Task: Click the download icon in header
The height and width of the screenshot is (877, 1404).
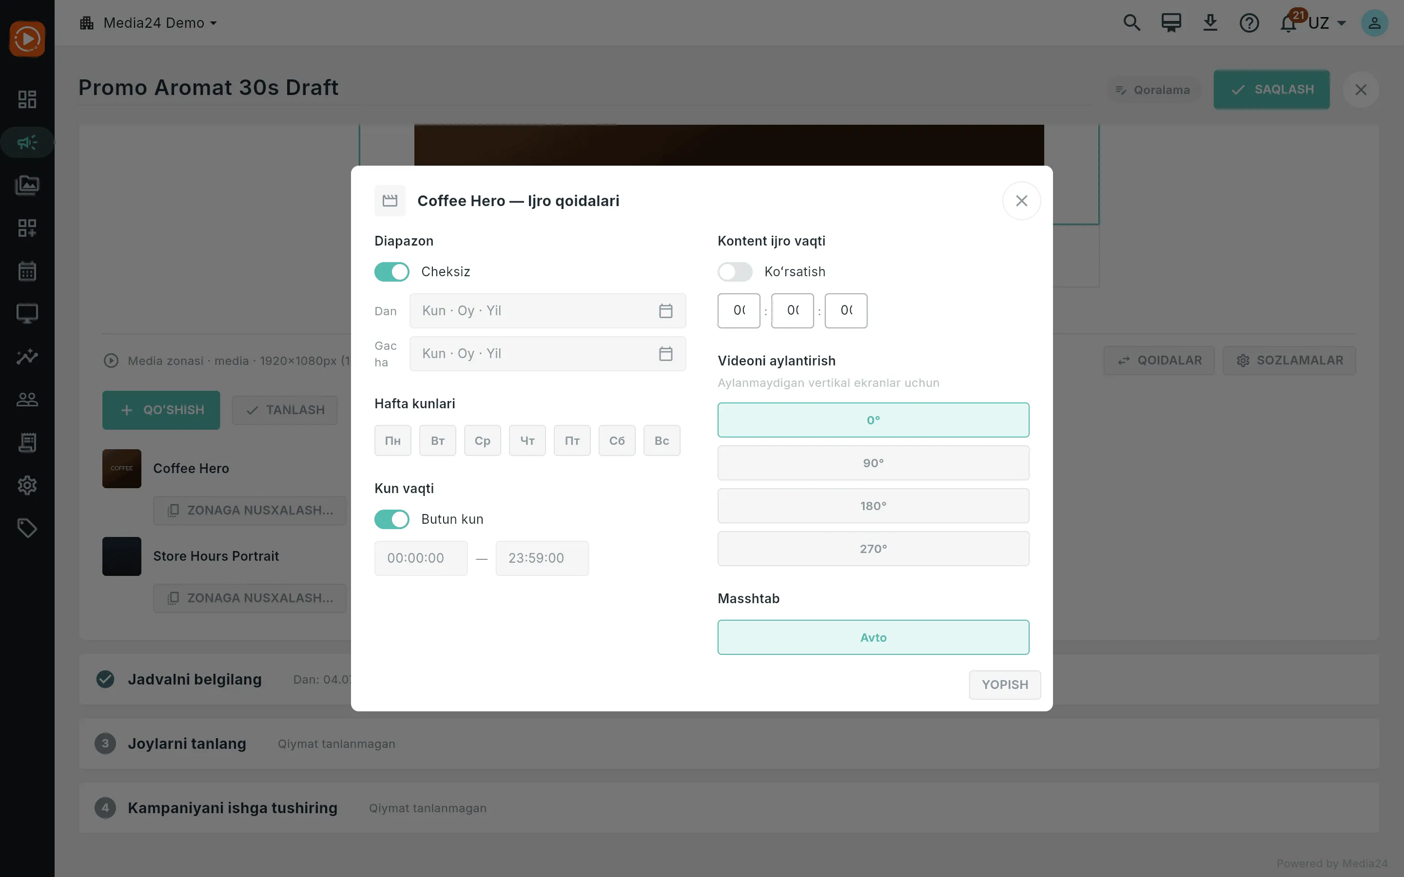Action: [1209, 23]
